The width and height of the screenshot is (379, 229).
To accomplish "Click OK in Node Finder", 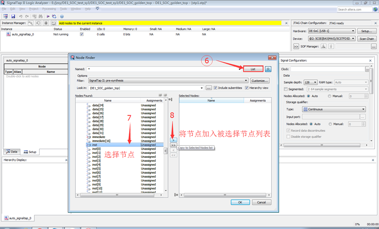I will pyautogui.click(x=240, y=202).
